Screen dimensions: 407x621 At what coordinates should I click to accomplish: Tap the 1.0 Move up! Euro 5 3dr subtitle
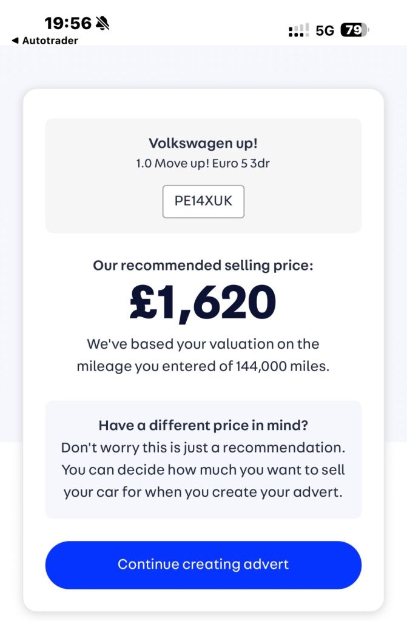pos(203,163)
